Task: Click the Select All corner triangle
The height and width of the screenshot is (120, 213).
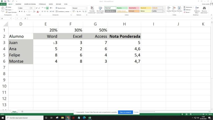Action: point(6,24)
